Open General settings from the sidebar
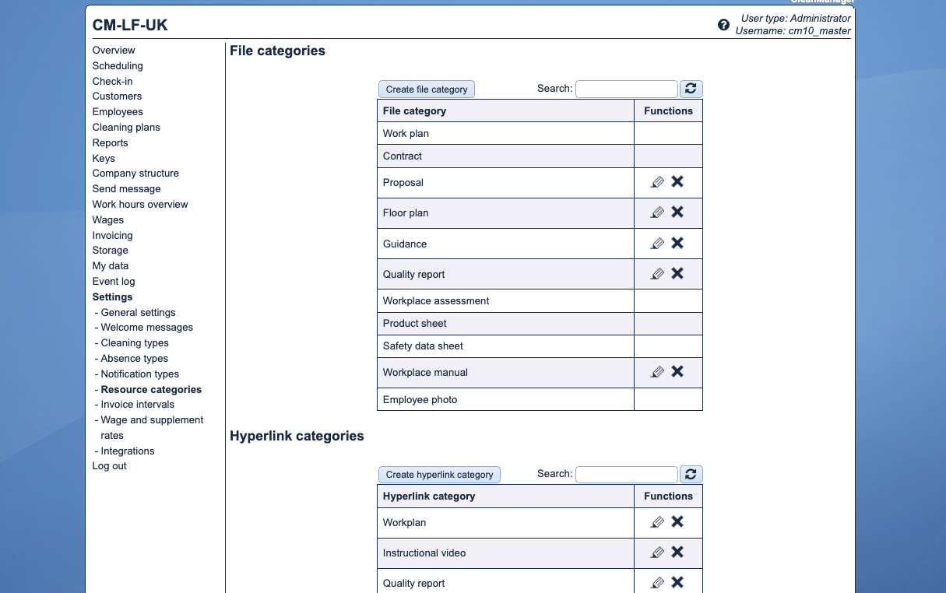The width and height of the screenshot is (946, 593). [x=139, y=312]
